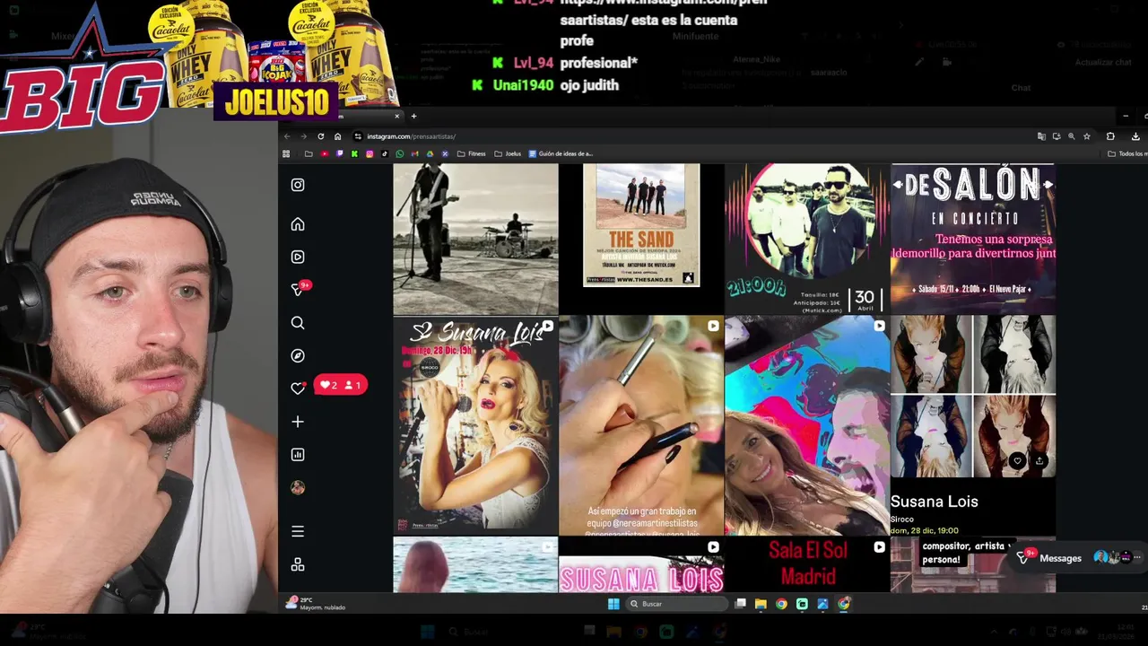Click Windows Start button on taskbar
Screen dimensions: 1148x646
[x=613, y=604]
